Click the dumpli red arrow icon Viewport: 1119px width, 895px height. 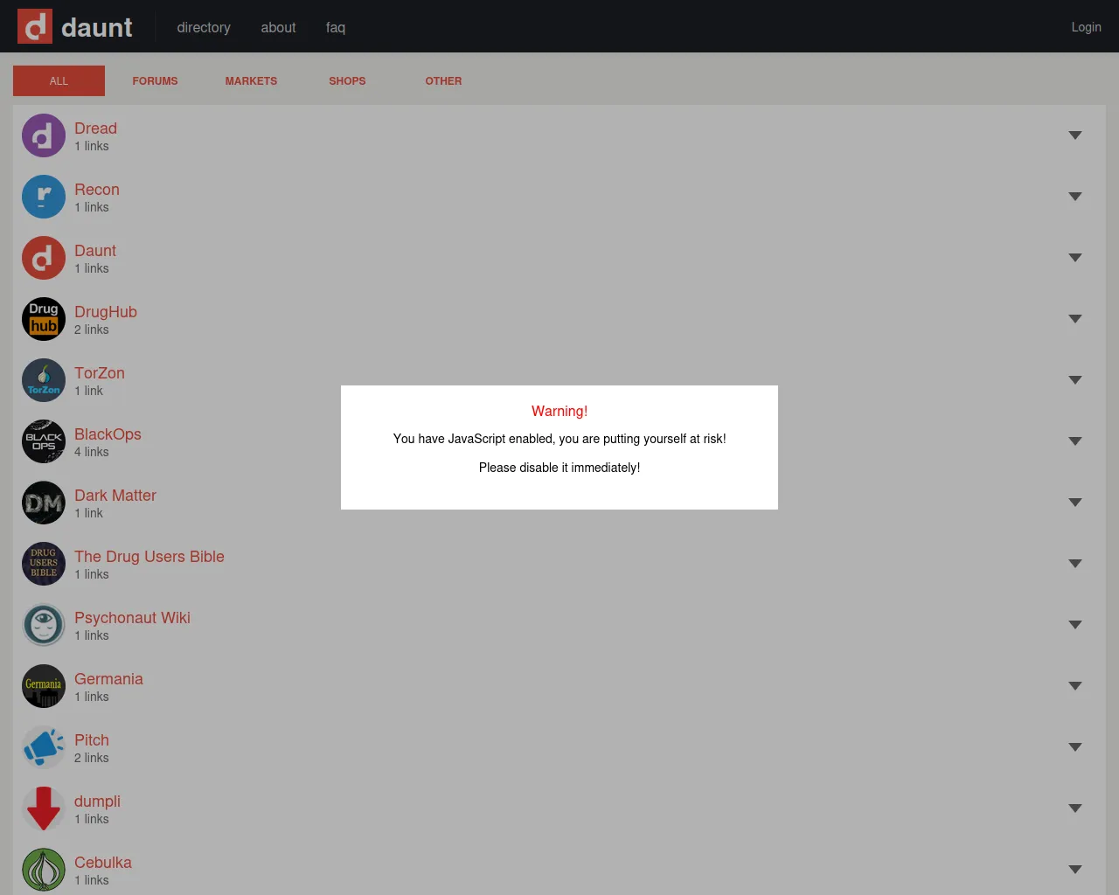click(x=44, y=808)
